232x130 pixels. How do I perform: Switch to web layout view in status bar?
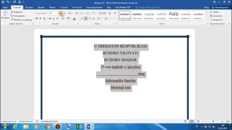coord(198,121)
